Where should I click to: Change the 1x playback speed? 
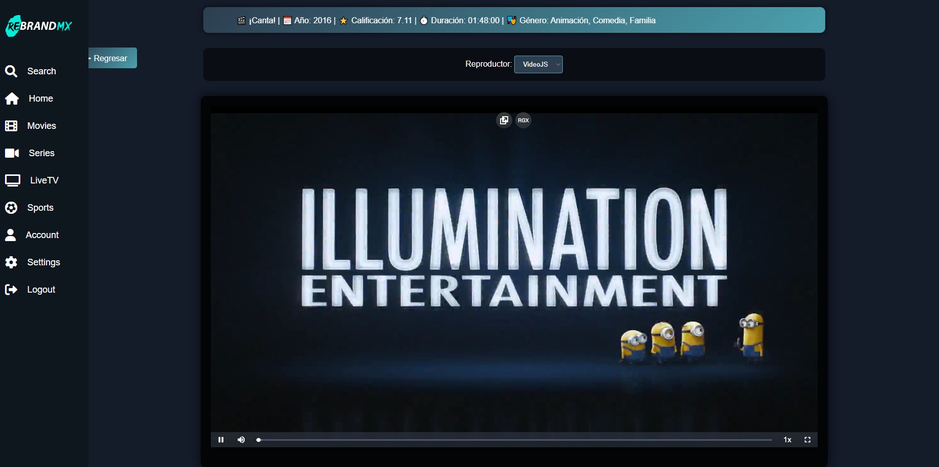pos(787,440)
